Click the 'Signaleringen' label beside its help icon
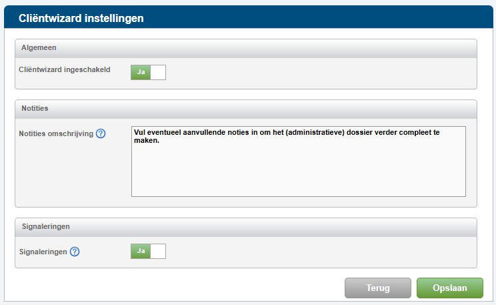The height and width of the screenshot is (305, 496). point(43,252)
